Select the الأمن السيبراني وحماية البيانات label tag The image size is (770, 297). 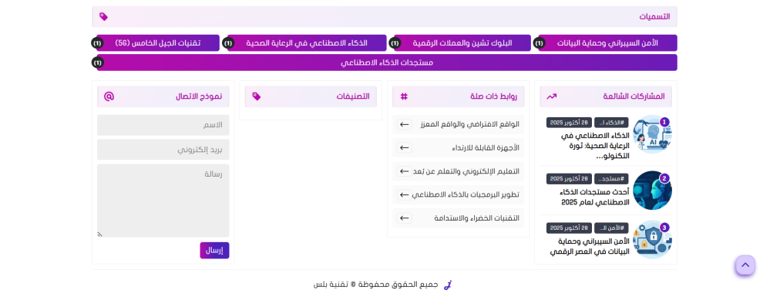point(607,42)
